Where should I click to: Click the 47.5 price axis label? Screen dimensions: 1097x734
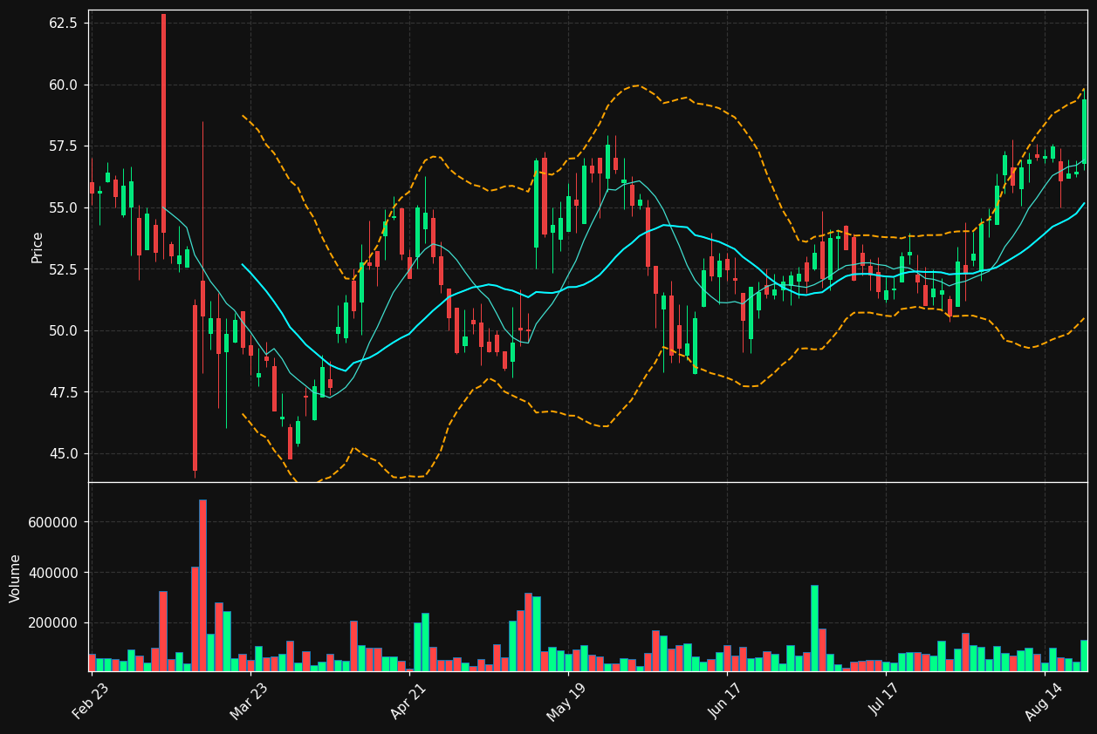tap(64, 392)
